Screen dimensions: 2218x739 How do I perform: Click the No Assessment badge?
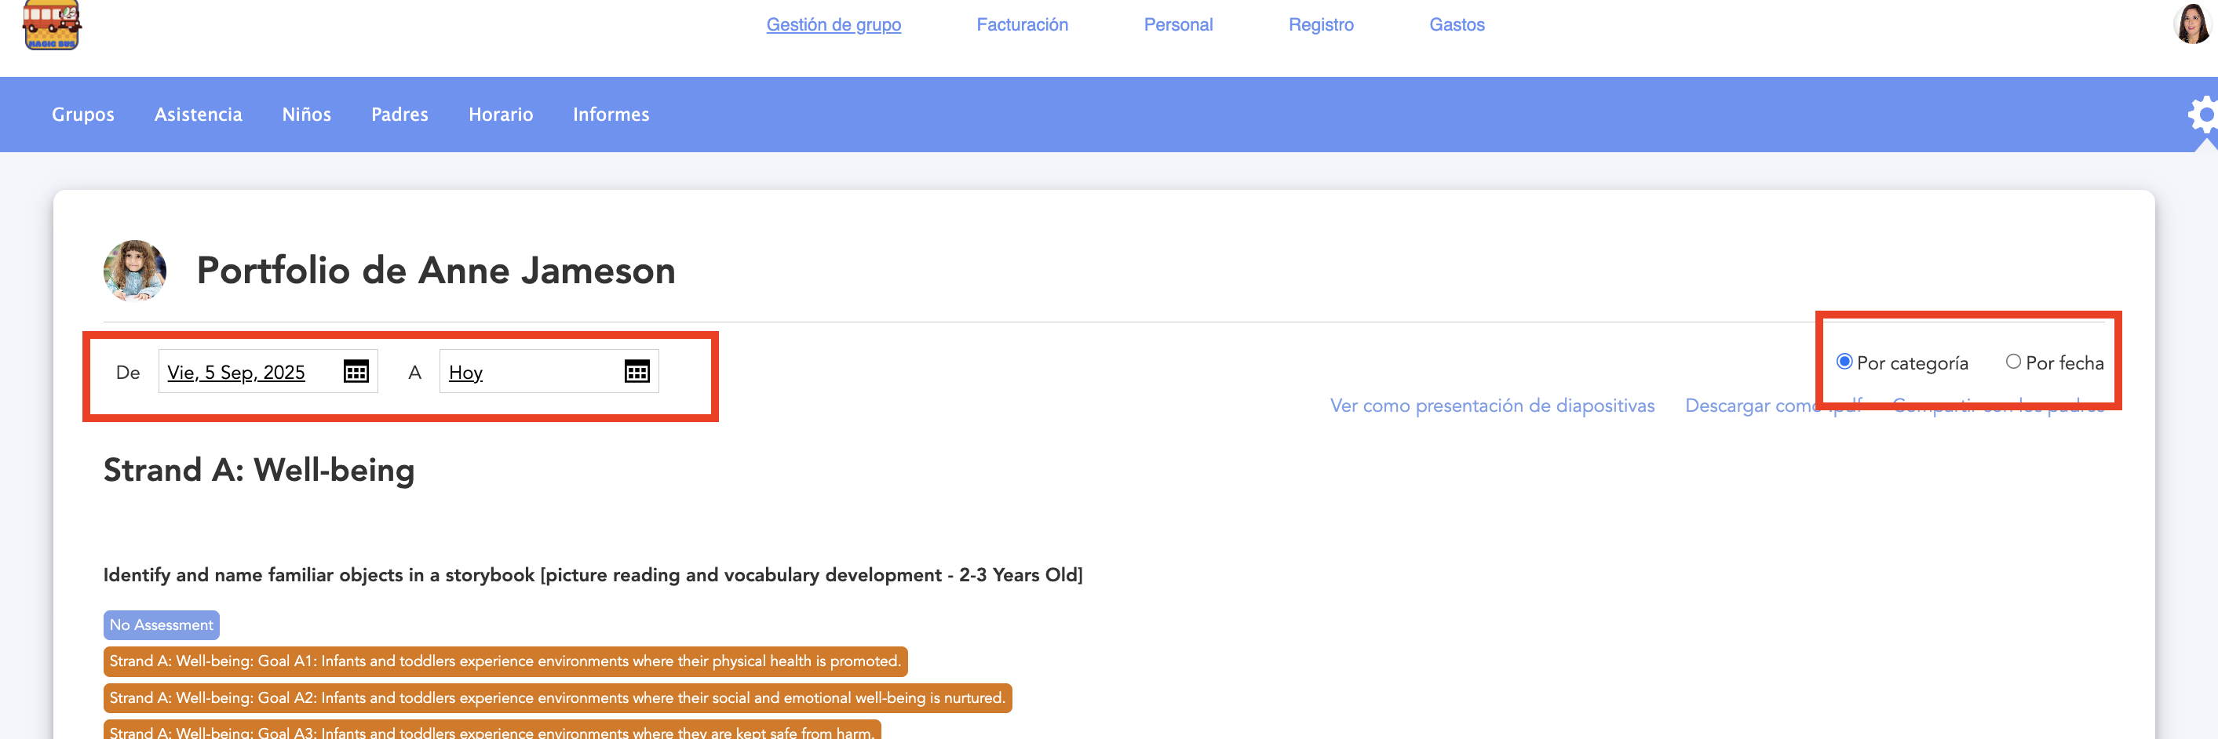coord(161,625)
